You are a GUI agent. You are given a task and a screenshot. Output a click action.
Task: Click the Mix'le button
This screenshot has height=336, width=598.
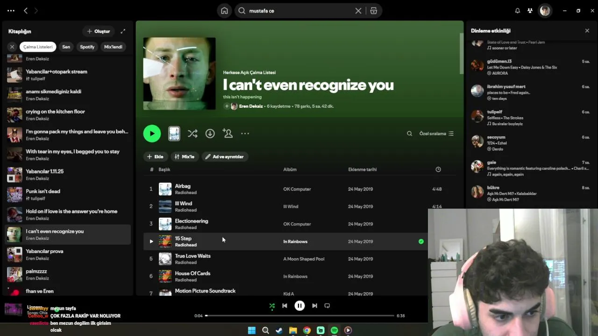pyautogui.click(x=185, y=157)
